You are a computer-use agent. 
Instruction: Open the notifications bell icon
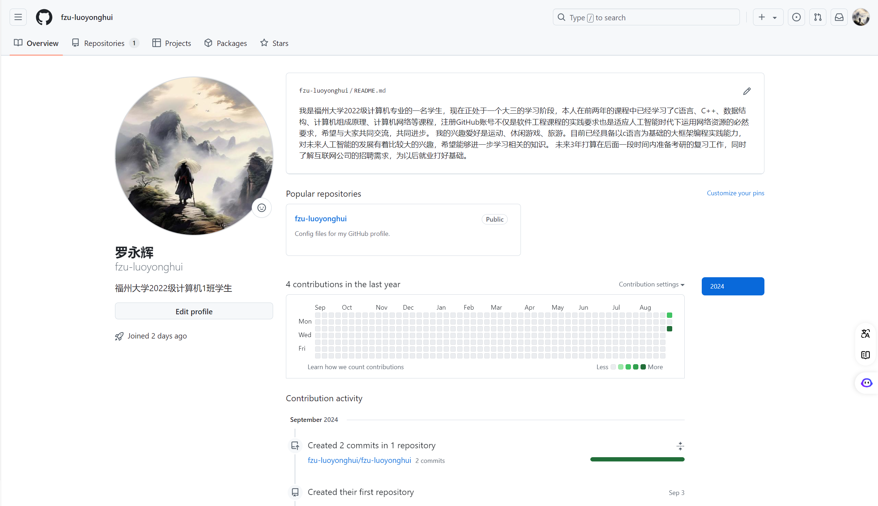coord(840,17)
